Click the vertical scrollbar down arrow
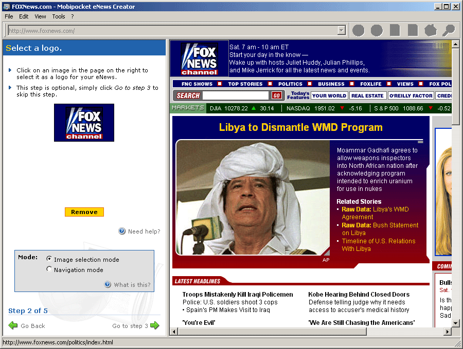The image size is (463, 349). click(x=455, y=323)
